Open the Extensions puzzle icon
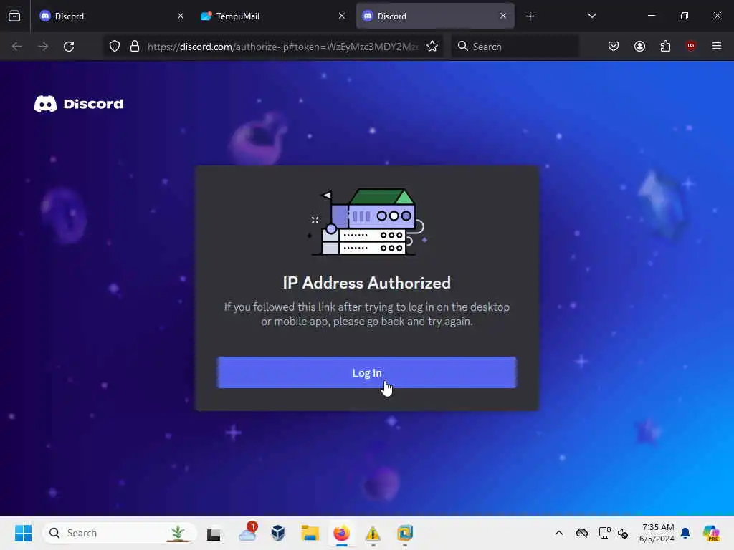Viewport: 734px width, 550px height. [665, 46]
